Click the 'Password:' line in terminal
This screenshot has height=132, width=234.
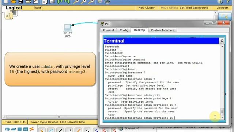(x=112, y=47)
